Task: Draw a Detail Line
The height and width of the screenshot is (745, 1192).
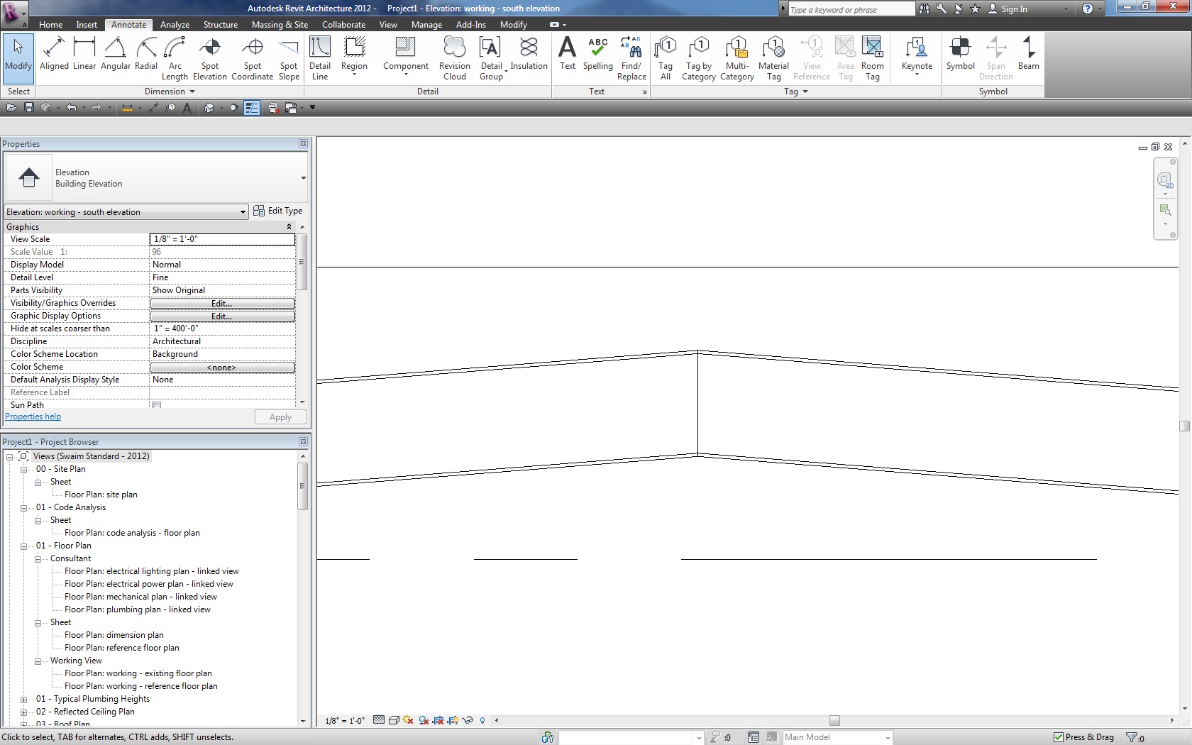Action: (320, 59)
